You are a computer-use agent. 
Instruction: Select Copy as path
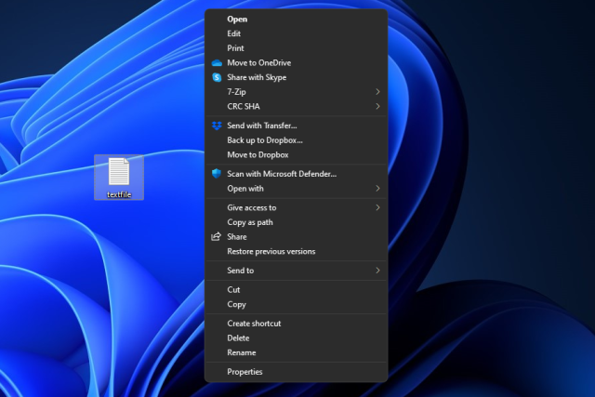[296, 222]
